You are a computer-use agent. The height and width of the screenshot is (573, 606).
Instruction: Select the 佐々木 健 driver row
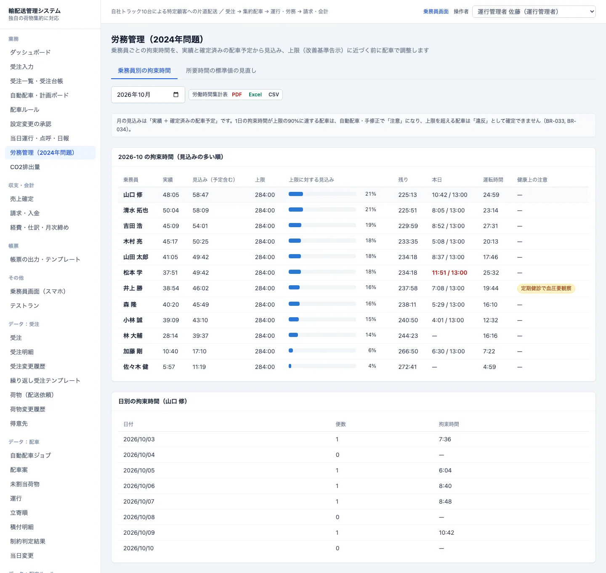pos(353,367)
